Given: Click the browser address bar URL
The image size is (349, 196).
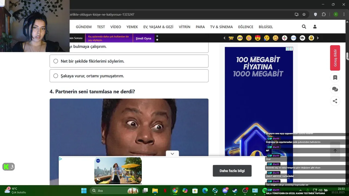Looking at the screenshot, I should [x=102, y=14].
